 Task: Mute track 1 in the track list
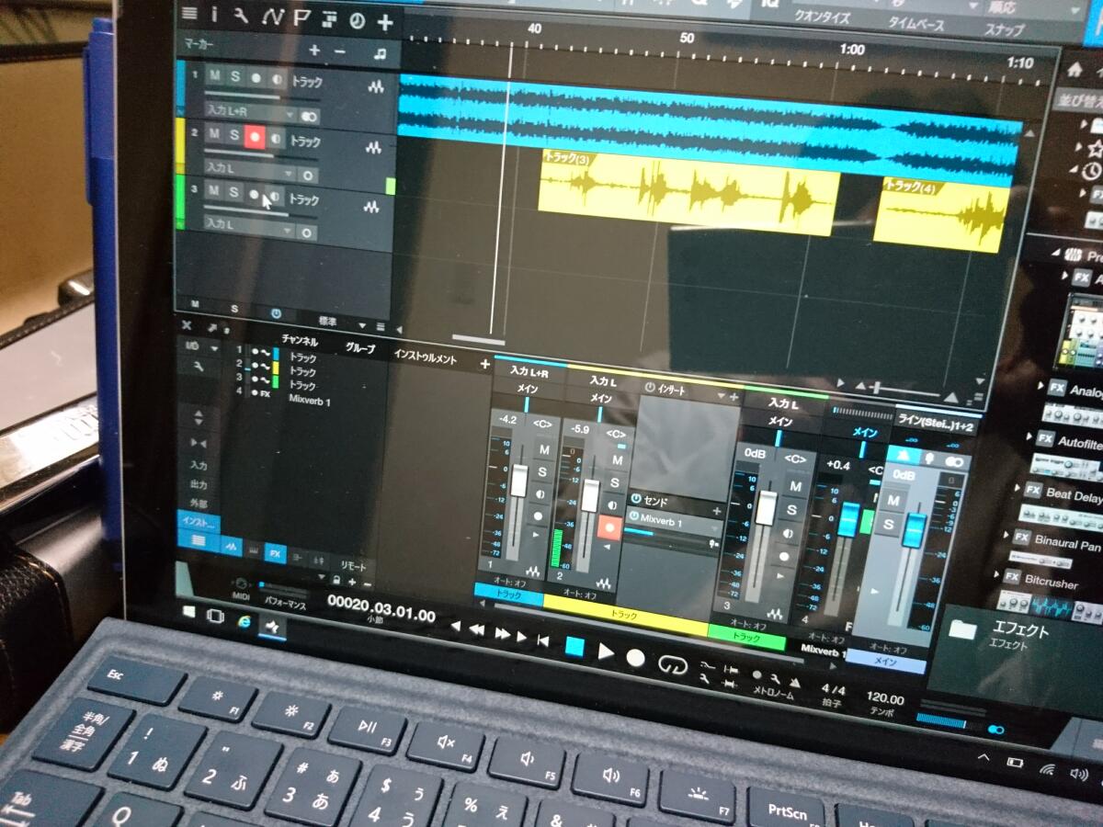coord(215,75)
